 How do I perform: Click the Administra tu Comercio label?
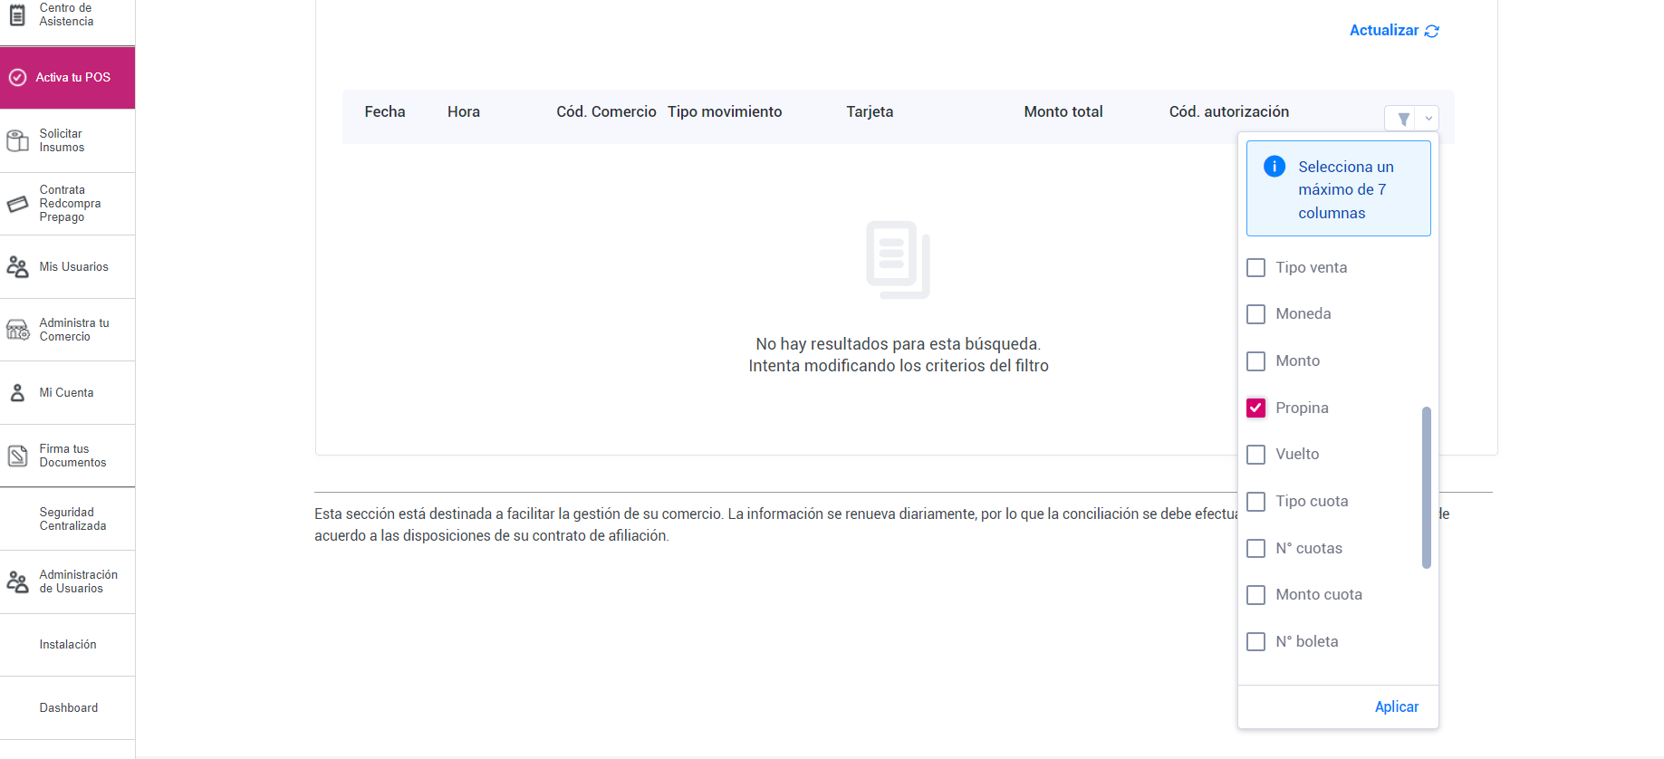click(74, 330)
